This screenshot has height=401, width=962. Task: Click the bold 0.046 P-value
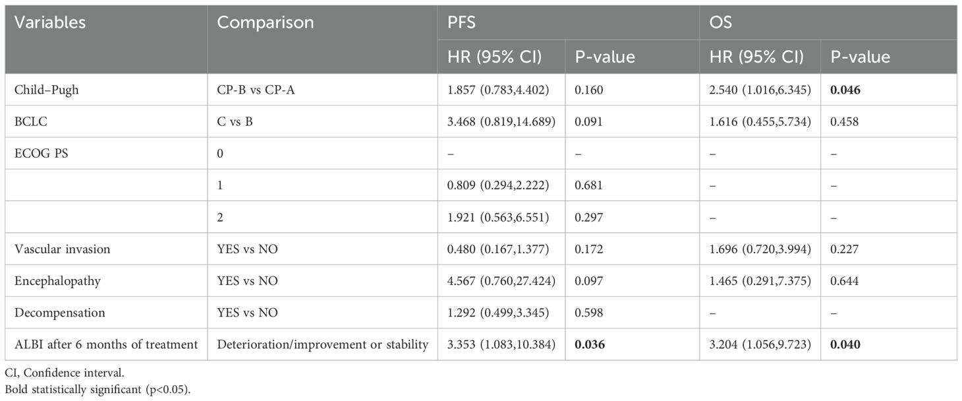coord(845,90)
